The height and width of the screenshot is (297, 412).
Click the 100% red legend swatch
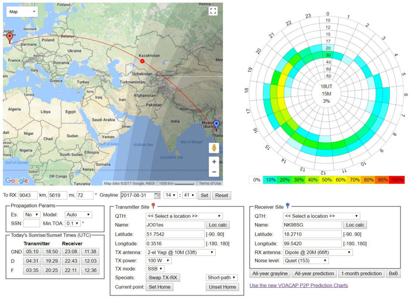click(397, 180)
